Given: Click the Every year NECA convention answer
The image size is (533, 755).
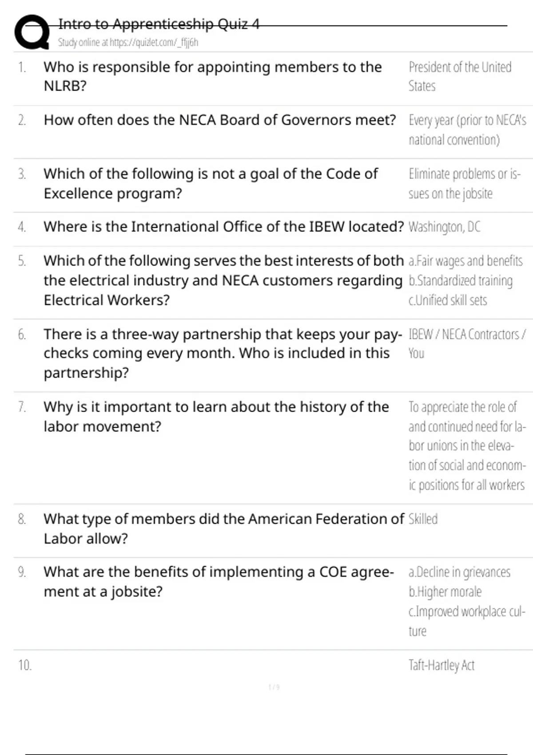Looking at the screenshot, I should [467, 130].
